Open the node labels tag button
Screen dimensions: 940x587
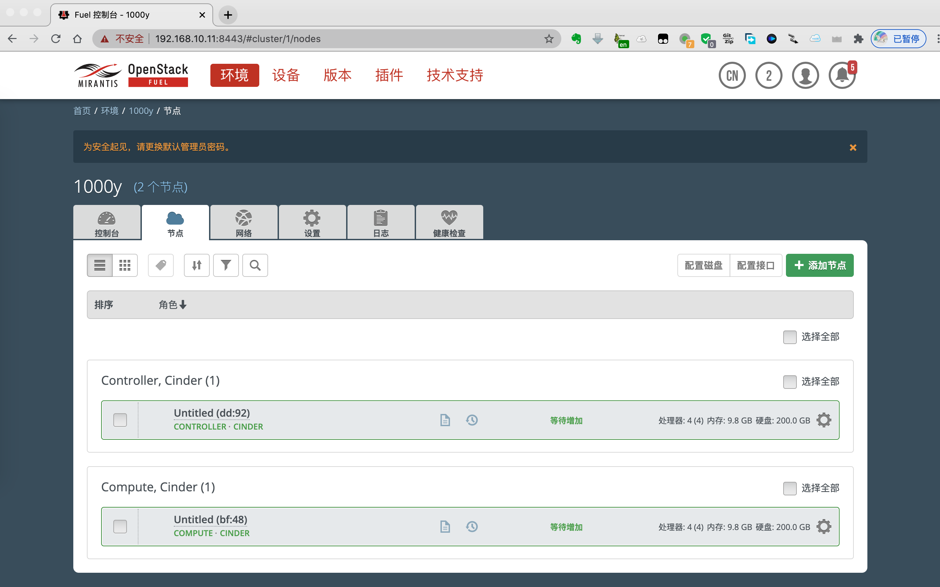[161, 266]
